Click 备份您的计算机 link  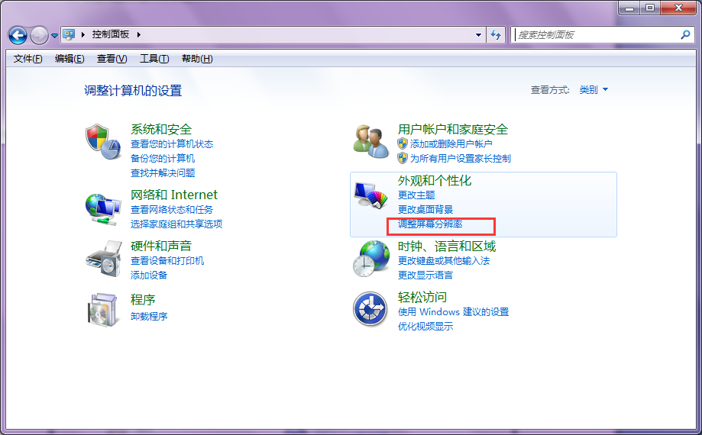[x=163, y=158]
